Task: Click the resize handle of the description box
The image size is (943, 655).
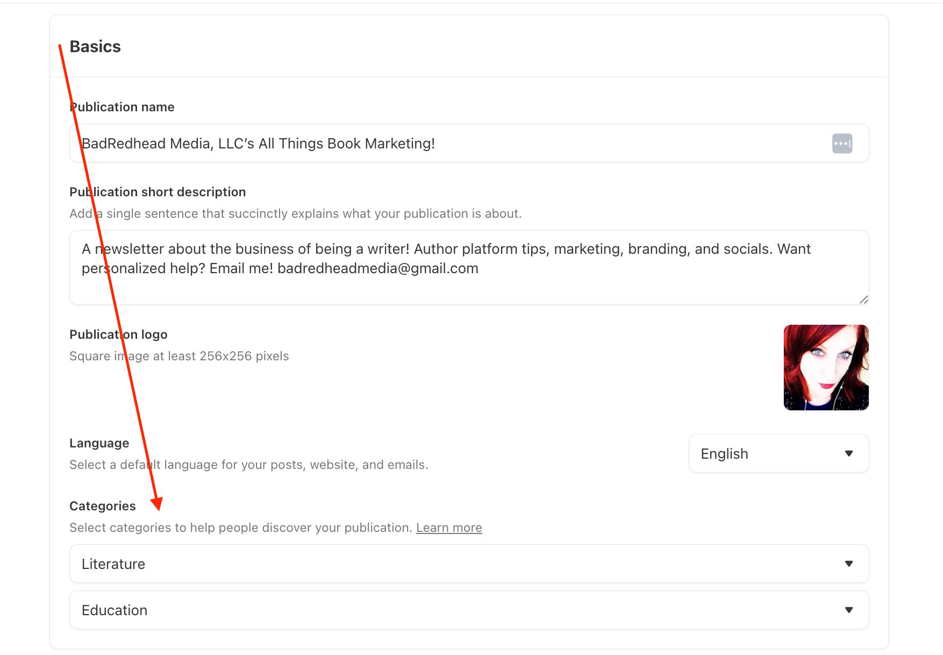Action: (863, 300)
